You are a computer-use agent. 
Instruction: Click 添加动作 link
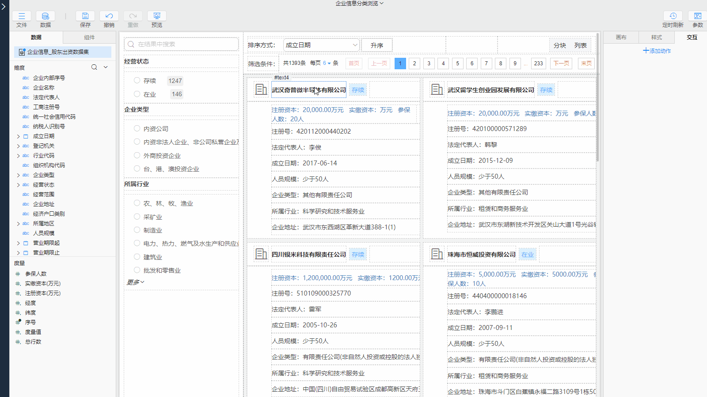point(657,51)
